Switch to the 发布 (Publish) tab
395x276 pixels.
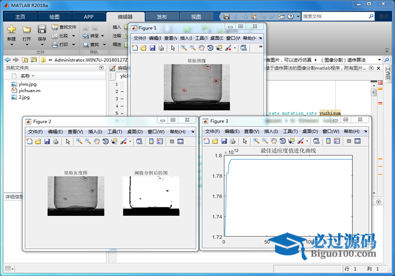point(162,17)
